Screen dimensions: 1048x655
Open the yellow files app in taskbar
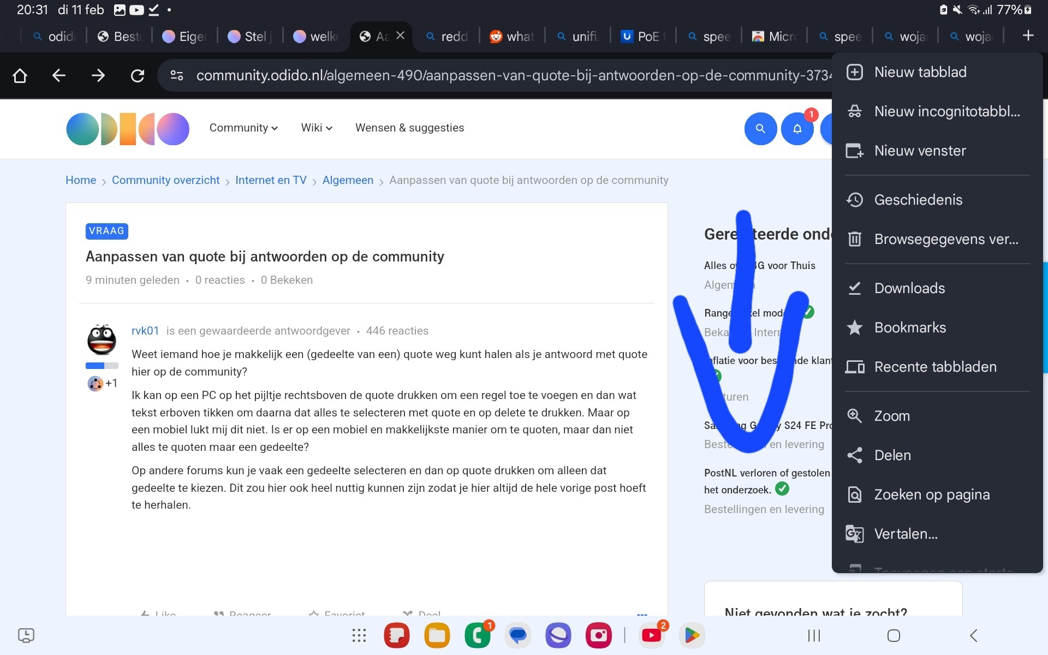(x=437, y=635)
